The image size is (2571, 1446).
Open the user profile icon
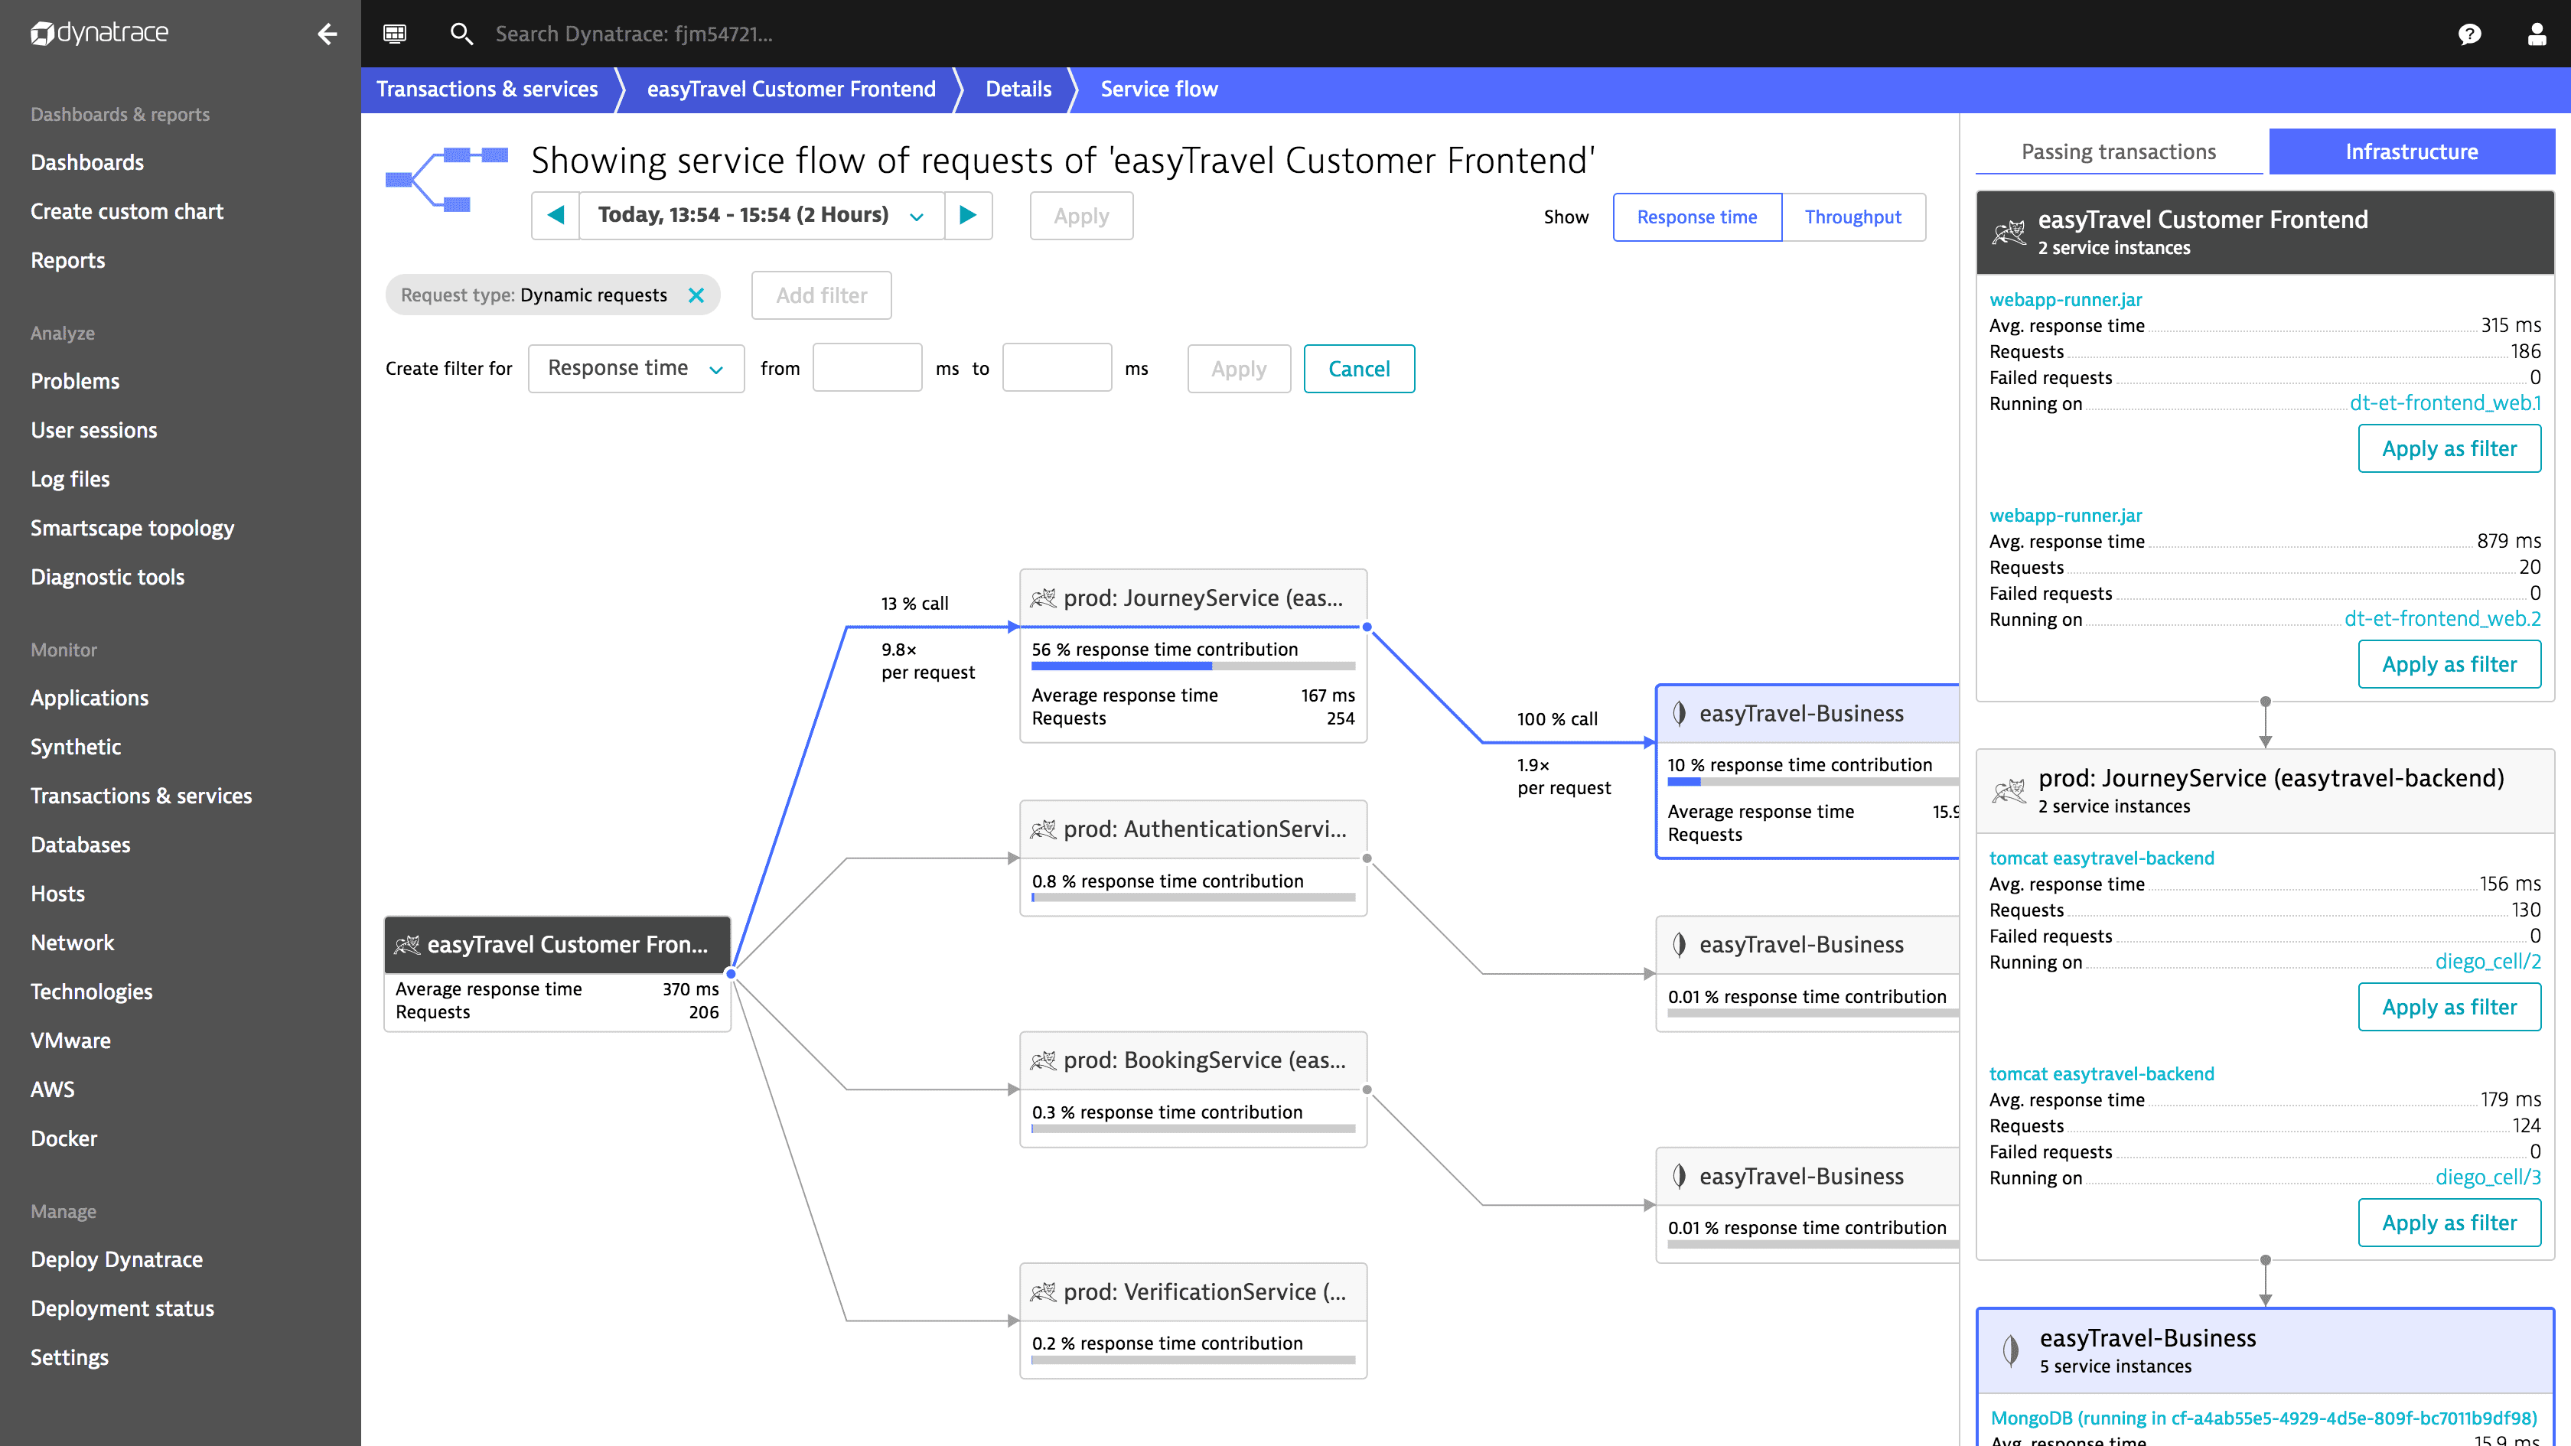tap(2536, 35)
